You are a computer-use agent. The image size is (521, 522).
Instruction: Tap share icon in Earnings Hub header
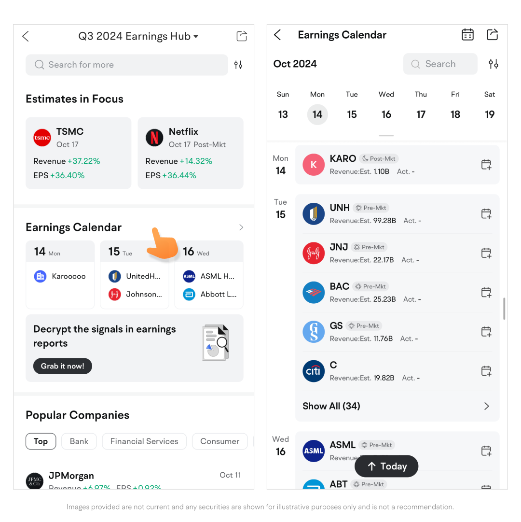(242, 36)
